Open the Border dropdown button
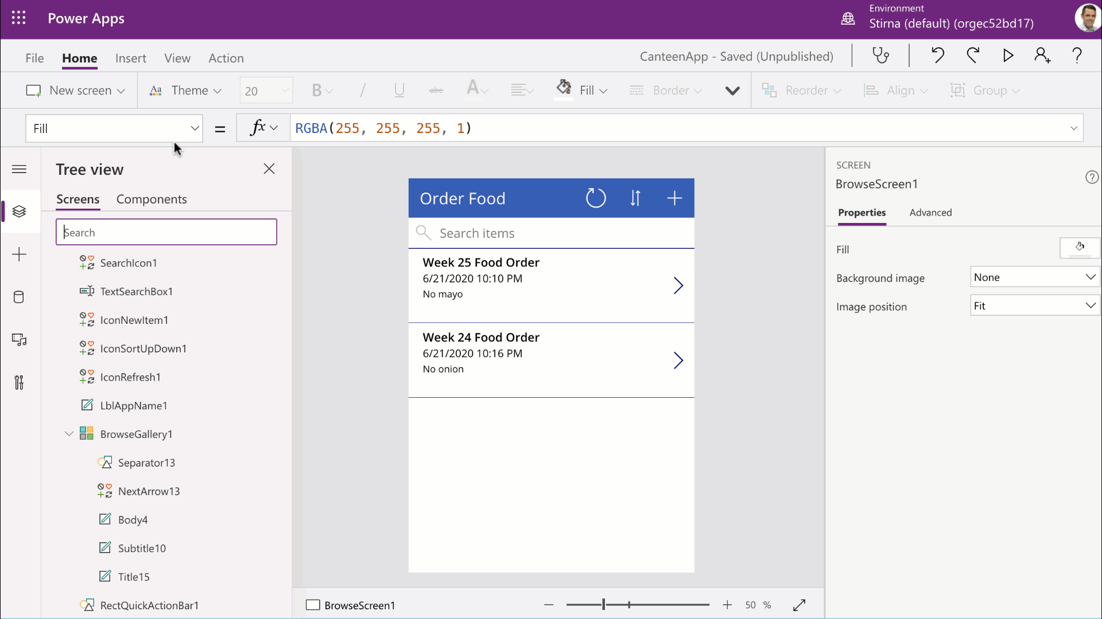 (x=666, y=91)
